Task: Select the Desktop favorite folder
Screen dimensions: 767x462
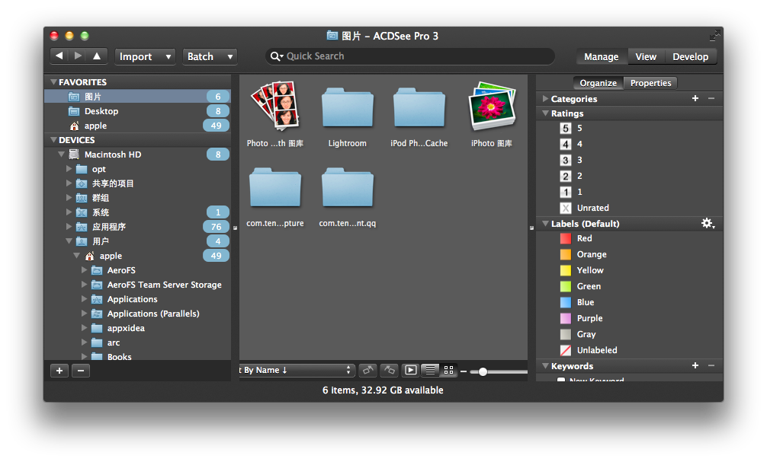Action: click(x=137, y=111)
